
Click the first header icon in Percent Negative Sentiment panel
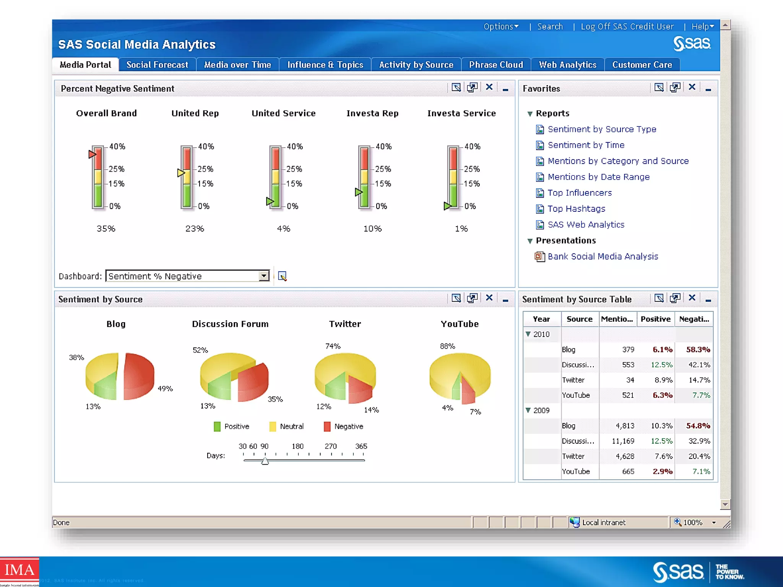point(456,88)
